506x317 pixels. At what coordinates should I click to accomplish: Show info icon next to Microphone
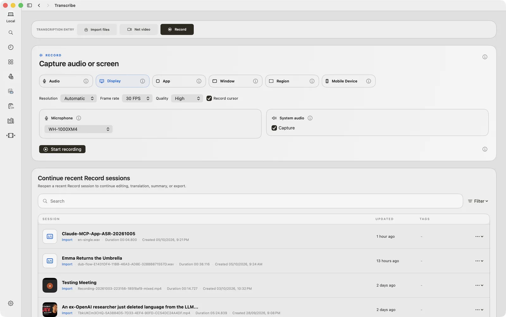pyautogui.click(x=79, y=118)
